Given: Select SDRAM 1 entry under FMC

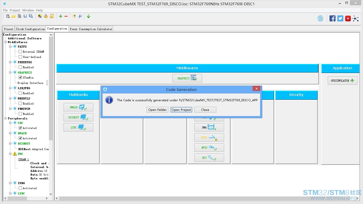Looking at the screenshot, I should coord(23,159).
